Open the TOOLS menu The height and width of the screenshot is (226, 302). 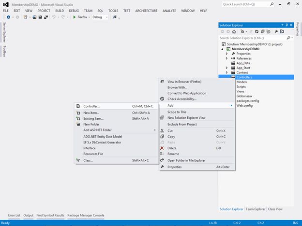point(113,11)
